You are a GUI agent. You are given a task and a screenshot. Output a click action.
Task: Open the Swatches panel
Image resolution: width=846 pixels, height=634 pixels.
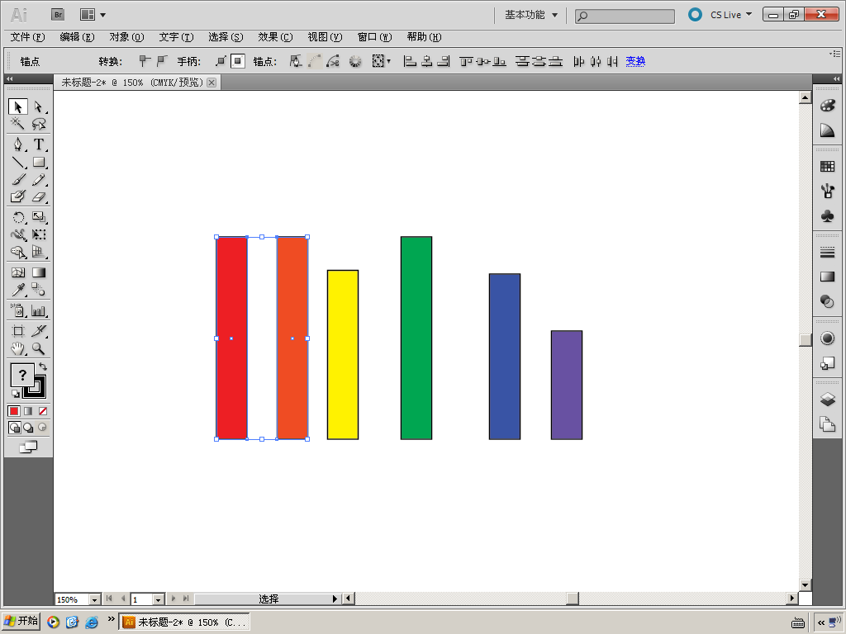827,167
